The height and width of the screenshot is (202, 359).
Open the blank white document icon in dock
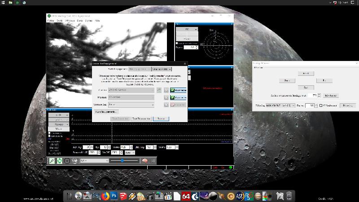coord(177,196)
